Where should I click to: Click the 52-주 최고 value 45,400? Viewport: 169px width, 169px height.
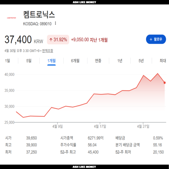[93, 152]
